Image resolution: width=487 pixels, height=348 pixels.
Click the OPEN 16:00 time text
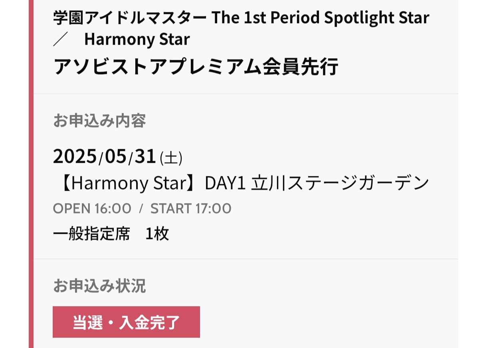[x=92, y=209]
